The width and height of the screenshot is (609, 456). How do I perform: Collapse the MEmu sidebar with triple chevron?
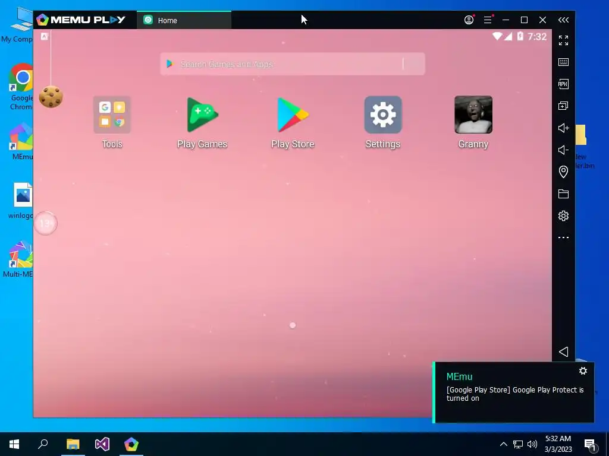click(563, 20)
